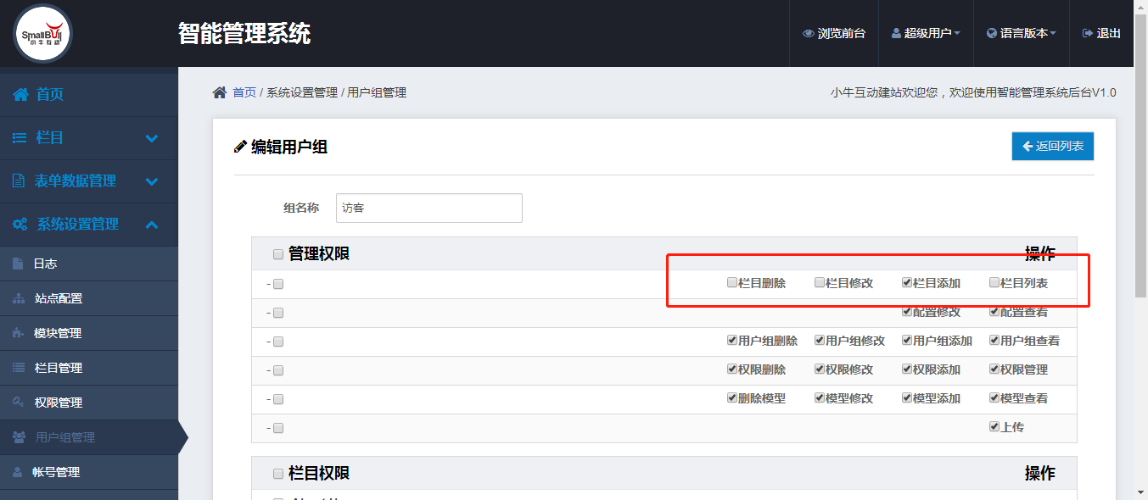This screenshot has height=500, width=1148.
Task: Click the SmallBull logo
Action: 42,34
